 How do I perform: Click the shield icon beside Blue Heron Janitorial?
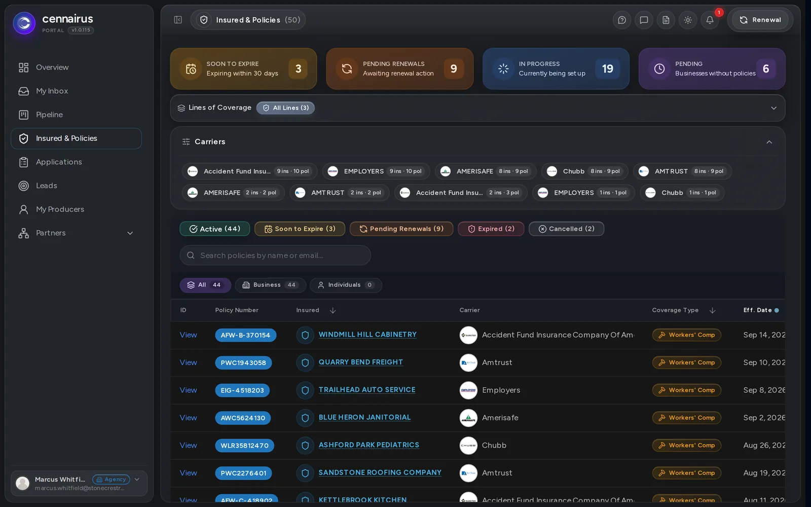(305, 418)
